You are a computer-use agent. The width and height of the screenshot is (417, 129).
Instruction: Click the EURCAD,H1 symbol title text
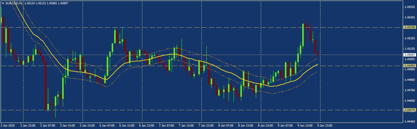coord(14,3)
